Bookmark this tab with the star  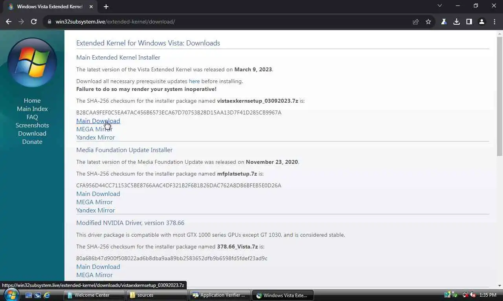[x=428, y=22]
